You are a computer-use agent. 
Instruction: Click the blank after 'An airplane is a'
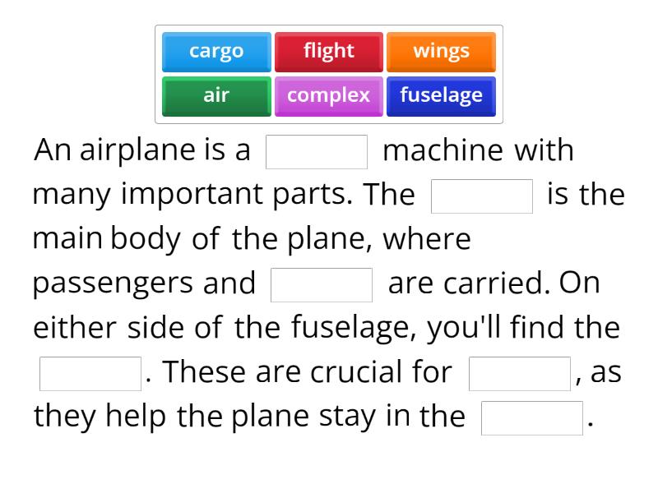click(x=317, y=151)
